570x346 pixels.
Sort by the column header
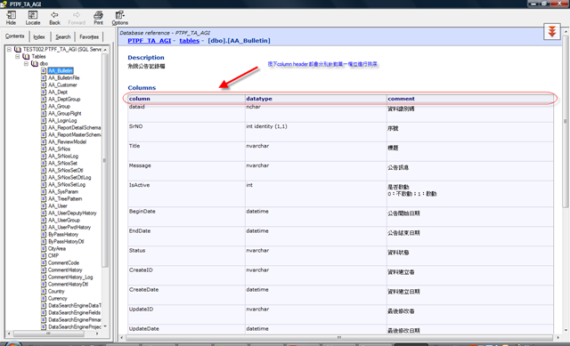186,99
